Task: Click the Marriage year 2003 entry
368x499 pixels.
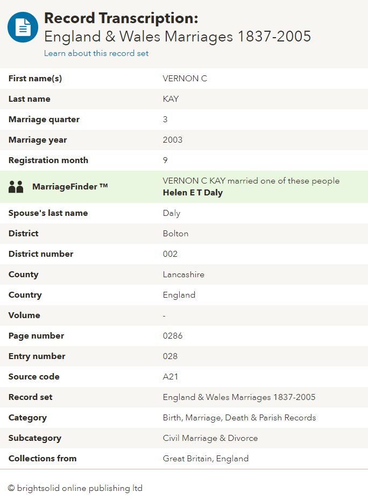Action: coord(172,140)
